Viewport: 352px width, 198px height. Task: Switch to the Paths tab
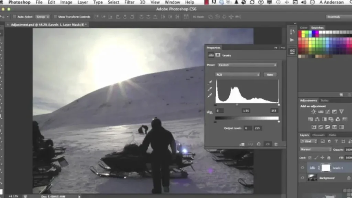tap(332, 135)
